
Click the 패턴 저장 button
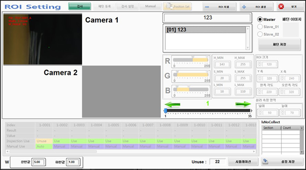279,44
